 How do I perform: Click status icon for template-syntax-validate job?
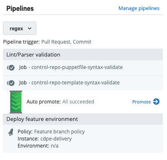click(x=11, y=83)
